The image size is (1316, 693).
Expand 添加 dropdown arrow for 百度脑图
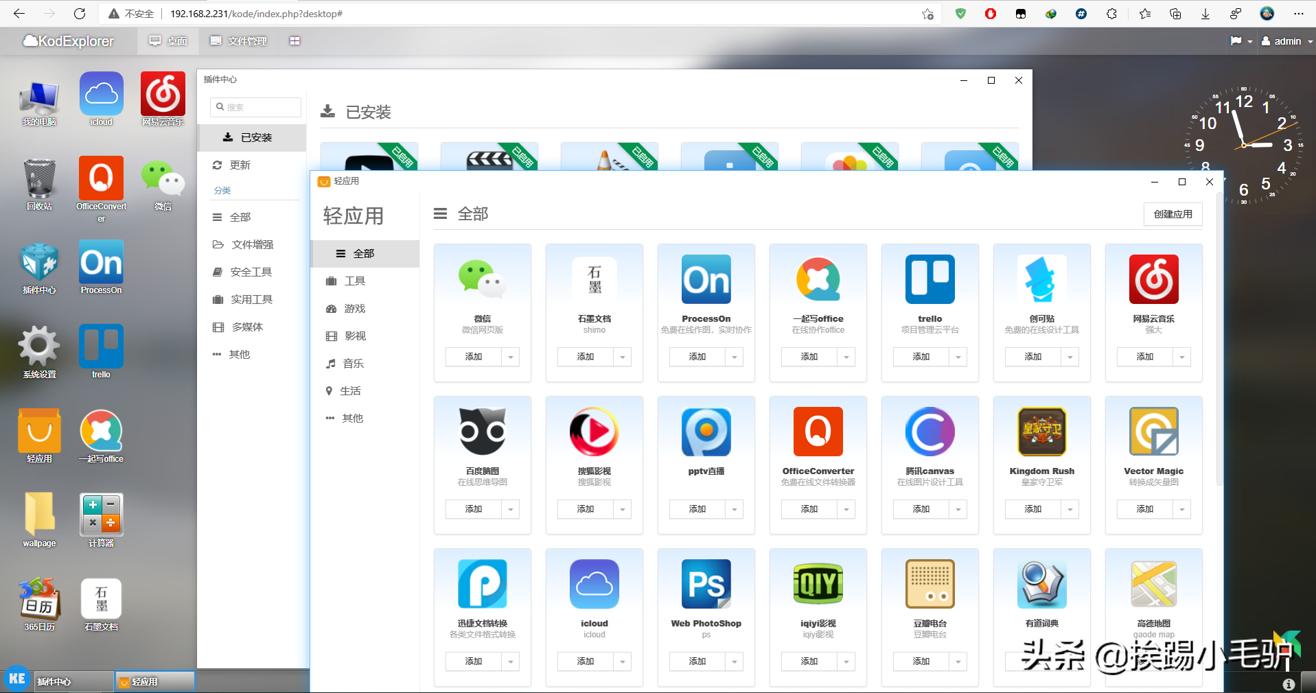[510, 509]
